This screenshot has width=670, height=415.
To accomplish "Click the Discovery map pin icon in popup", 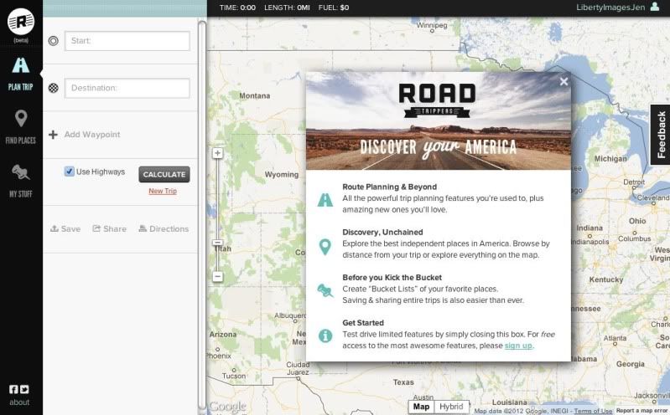I will (x=325, y=247).
